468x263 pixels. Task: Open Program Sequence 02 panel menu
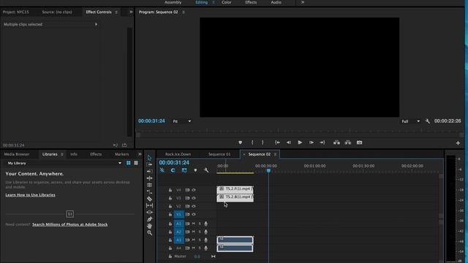point(184,12)
